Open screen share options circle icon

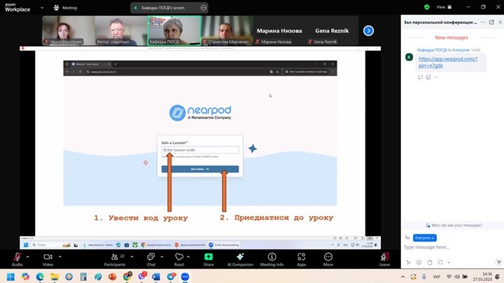pos(204,8)
